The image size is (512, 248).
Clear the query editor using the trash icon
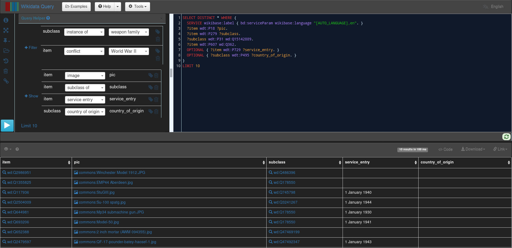(6, 71)
